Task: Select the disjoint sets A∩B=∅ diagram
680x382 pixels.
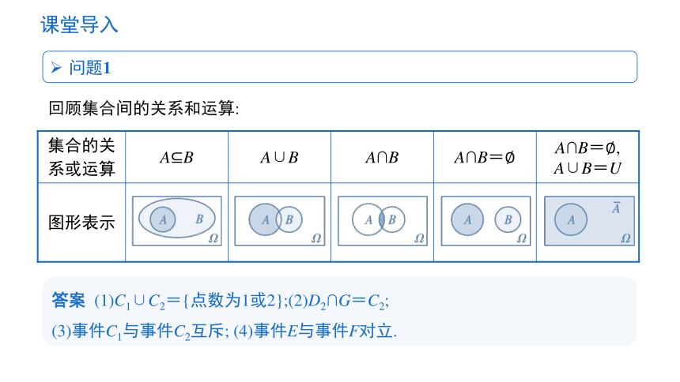Action: [x=485, y=221]
